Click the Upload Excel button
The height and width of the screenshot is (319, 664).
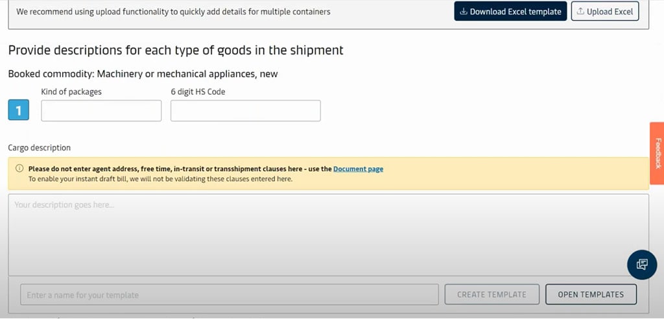coord(605,12)
